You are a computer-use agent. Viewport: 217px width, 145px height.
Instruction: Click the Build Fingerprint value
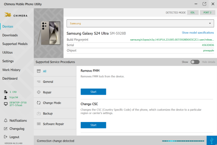point(172,40)
